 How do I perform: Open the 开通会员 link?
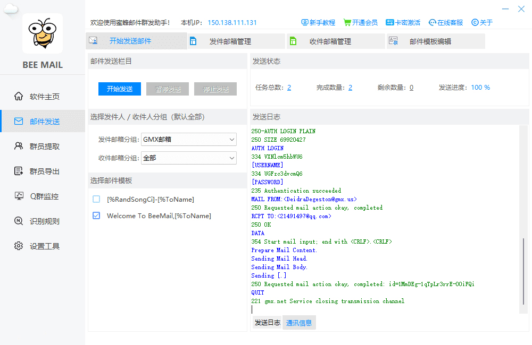[361, 22]
